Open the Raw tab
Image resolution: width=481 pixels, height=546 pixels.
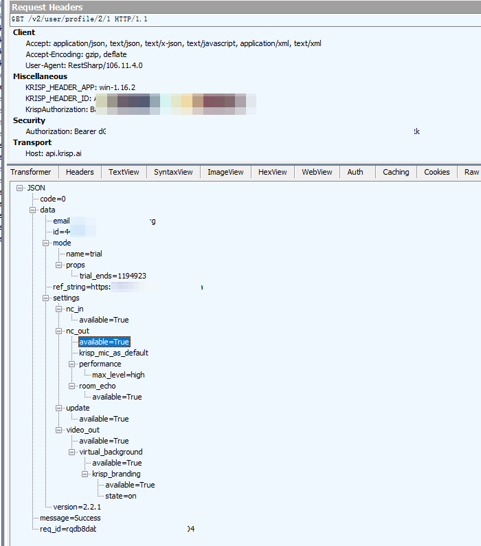(x=471, y=172)
